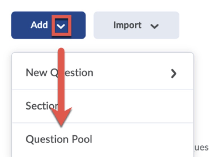
Task: Select New Question from the menu
Action: coord(59,73)
